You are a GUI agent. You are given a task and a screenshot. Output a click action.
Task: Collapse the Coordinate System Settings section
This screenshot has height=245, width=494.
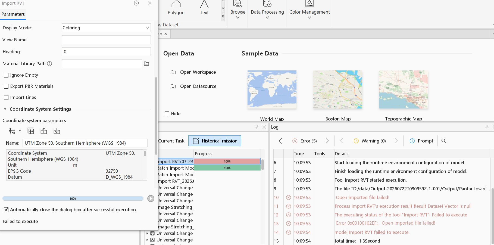click(5, 109)
